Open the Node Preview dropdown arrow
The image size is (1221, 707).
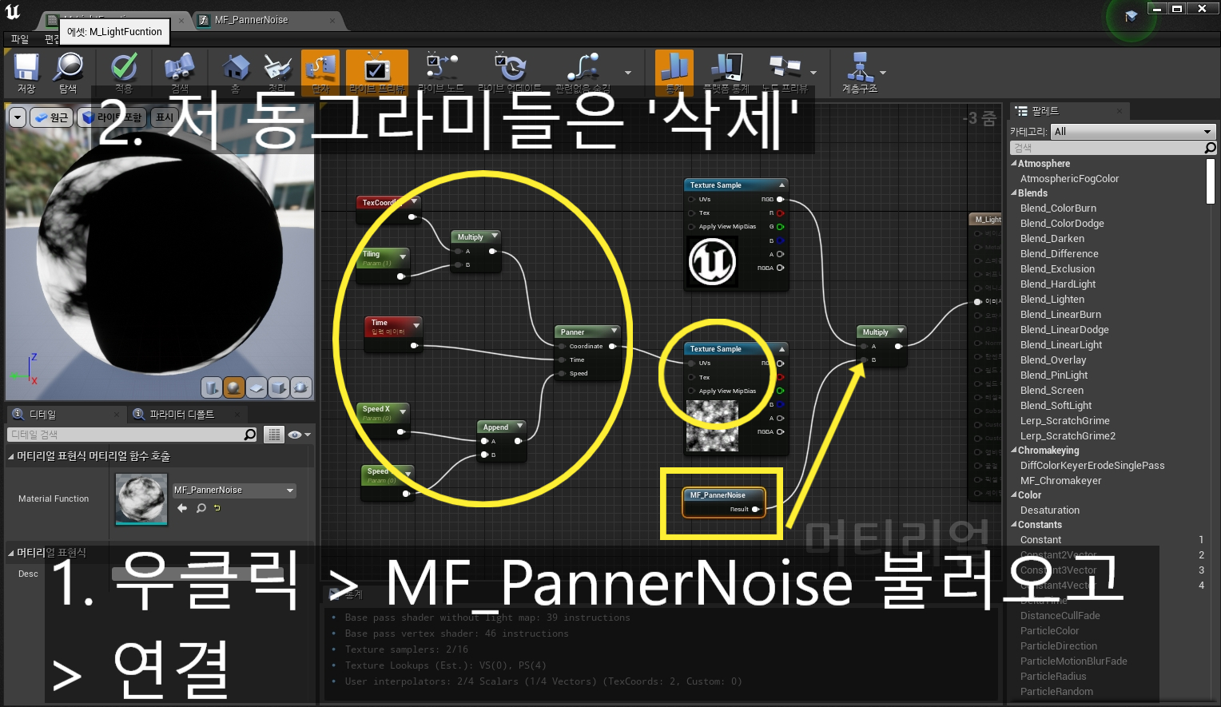click(813, 73)
